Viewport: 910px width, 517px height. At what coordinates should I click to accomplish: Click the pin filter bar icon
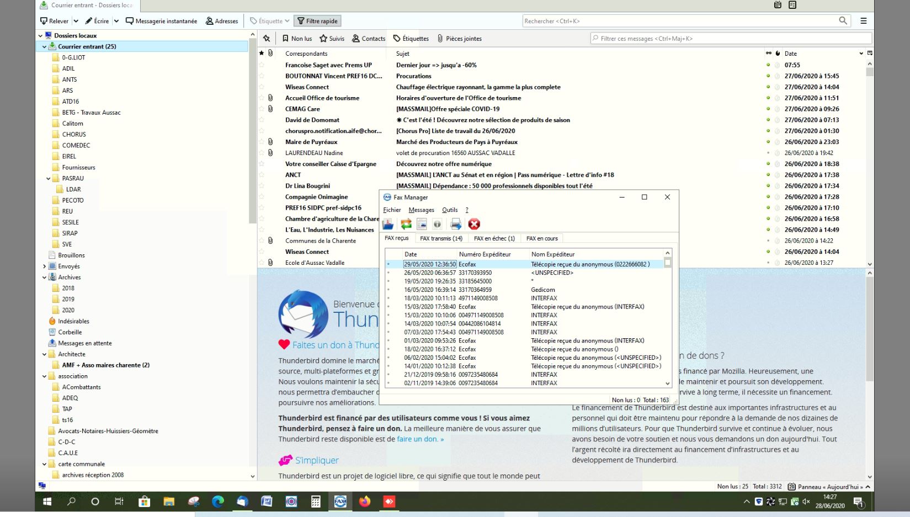click(267, 39)
